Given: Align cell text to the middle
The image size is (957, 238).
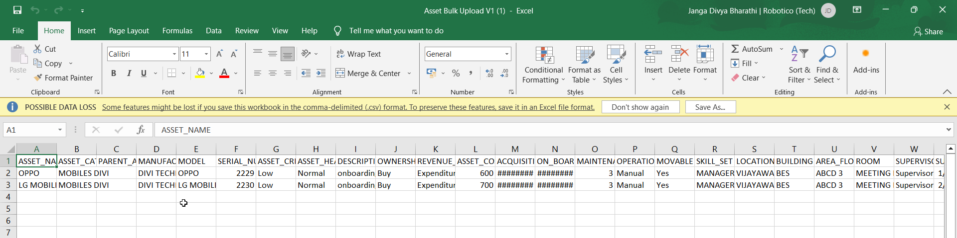Looking at the screenshot, I should coord(273,54).
